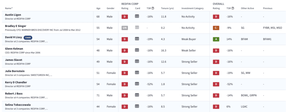This screenshot has height=112, width=291.
Task: Sort by the Age column header
Action: point(98,8)
